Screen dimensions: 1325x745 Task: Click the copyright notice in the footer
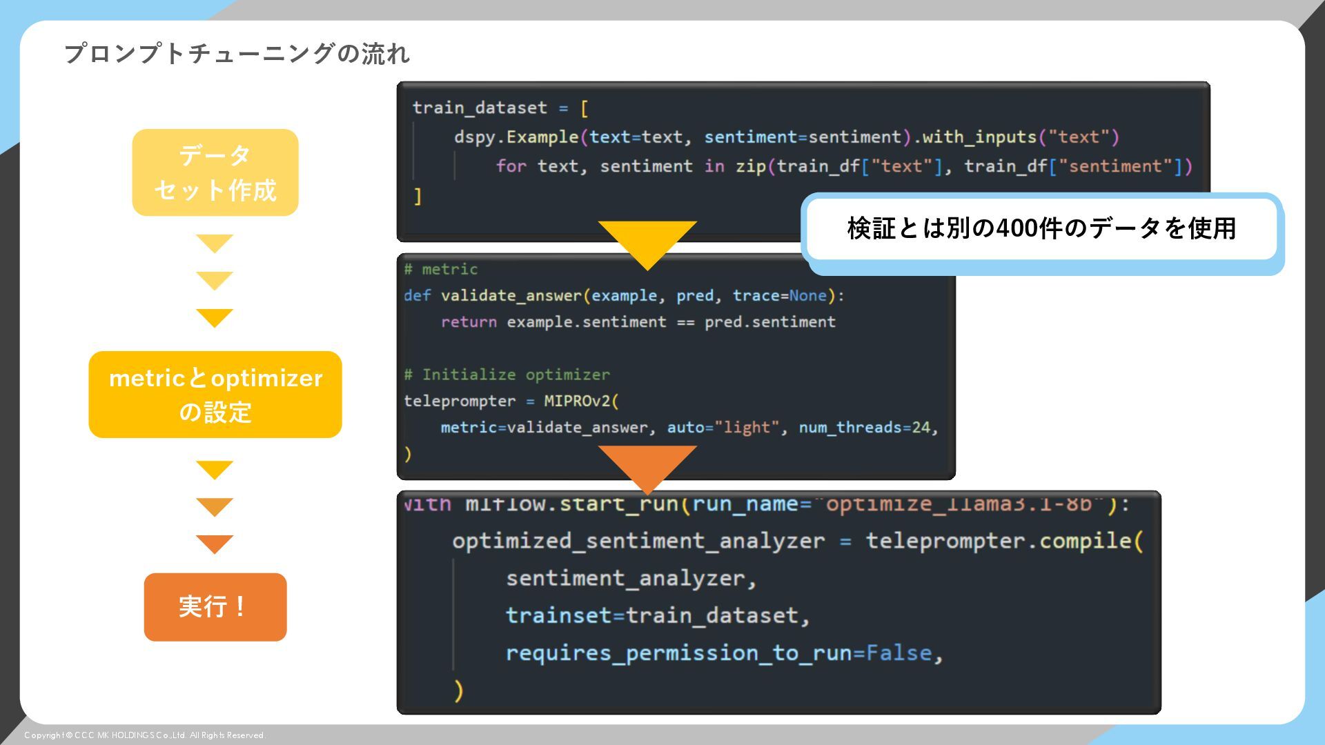(x=144, y=735)
